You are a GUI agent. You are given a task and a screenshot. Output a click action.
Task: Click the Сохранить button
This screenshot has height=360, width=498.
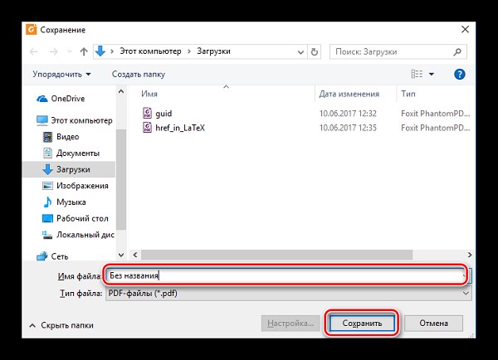[362, 324]
